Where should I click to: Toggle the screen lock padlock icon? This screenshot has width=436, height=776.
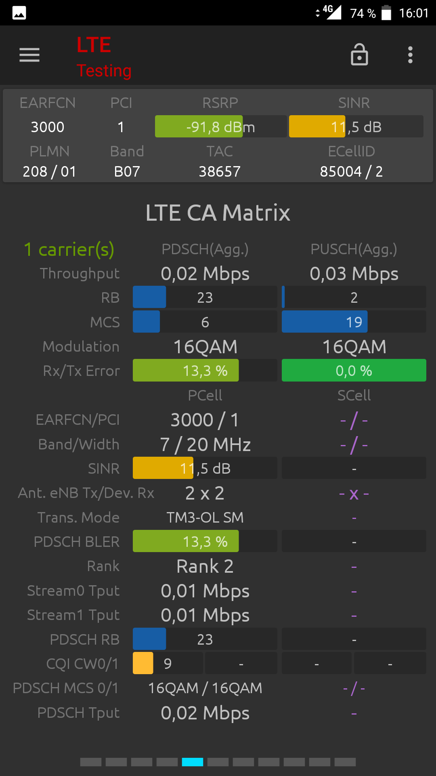point(359,55)
